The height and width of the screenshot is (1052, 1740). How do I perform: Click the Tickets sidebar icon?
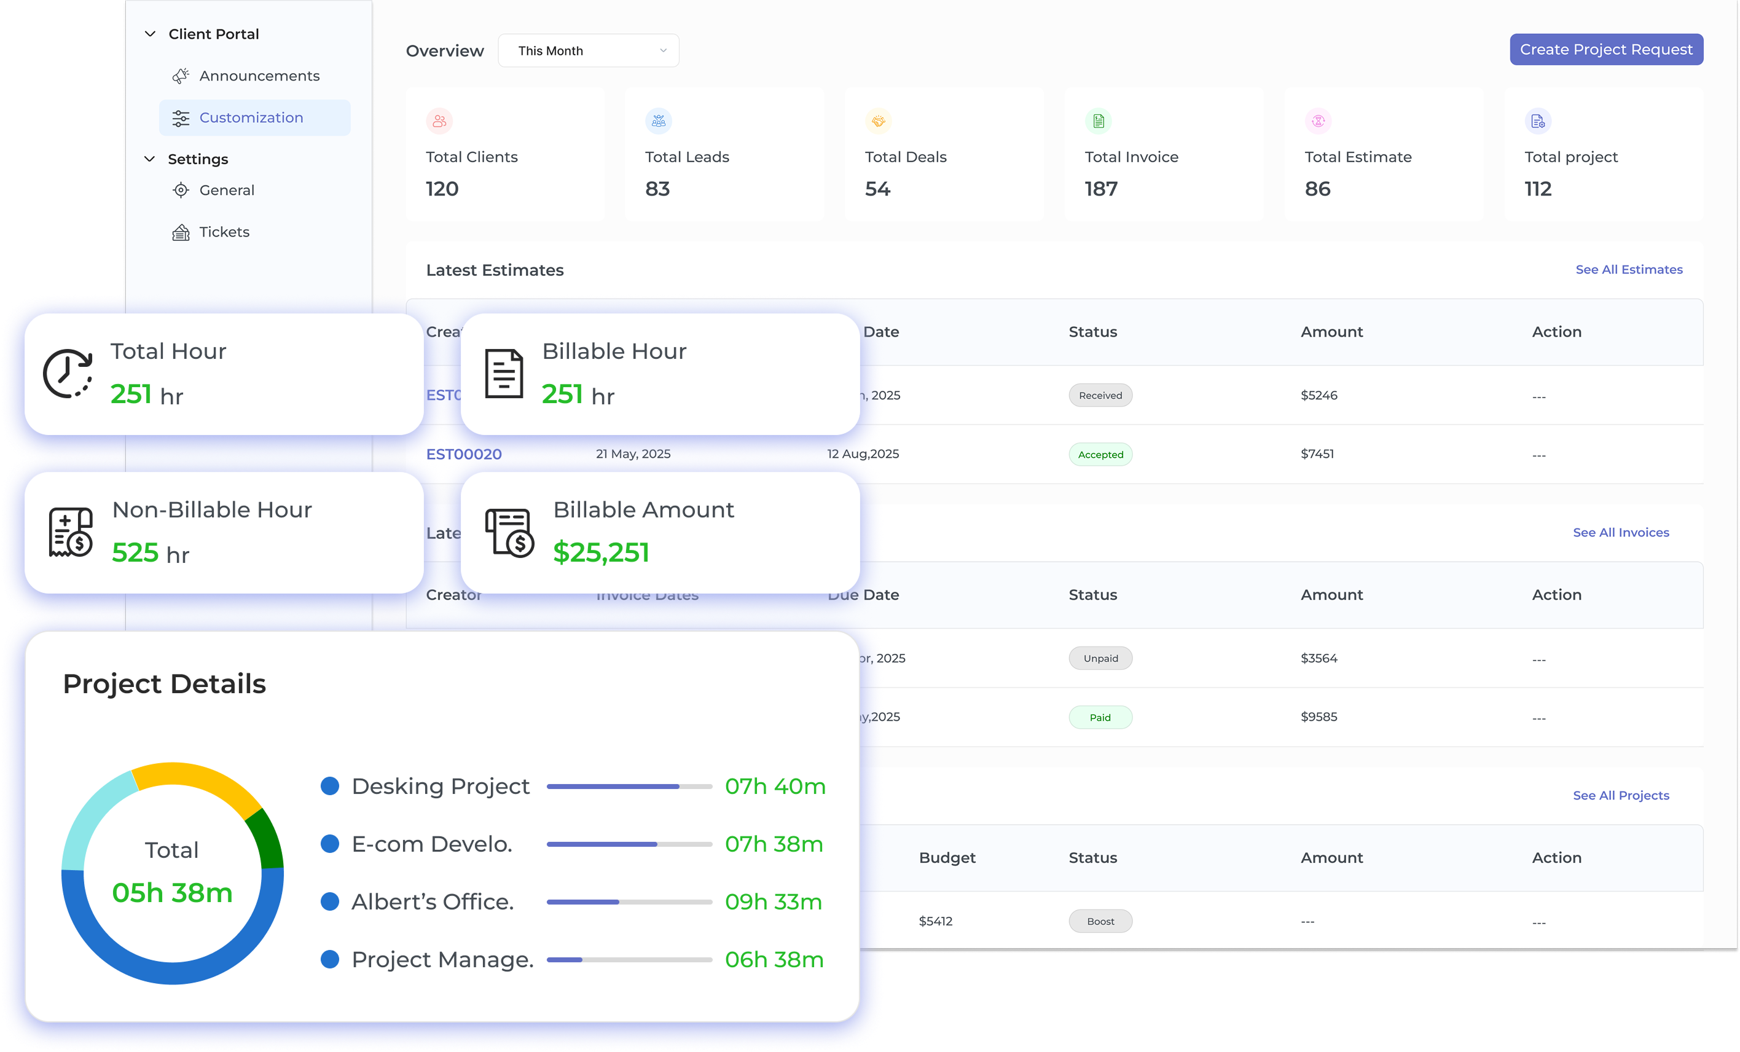[181, 232]
